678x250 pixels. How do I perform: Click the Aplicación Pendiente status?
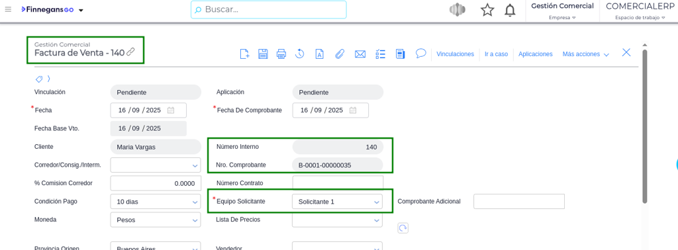click(x=338, y=92)
